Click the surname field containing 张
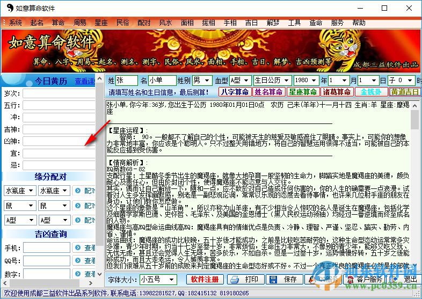Viewport: 422px width, 299px height. 127,80
